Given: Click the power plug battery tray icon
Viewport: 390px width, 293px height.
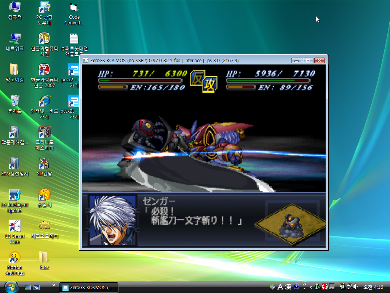Looking at the screenshot, I should point(342,287).
